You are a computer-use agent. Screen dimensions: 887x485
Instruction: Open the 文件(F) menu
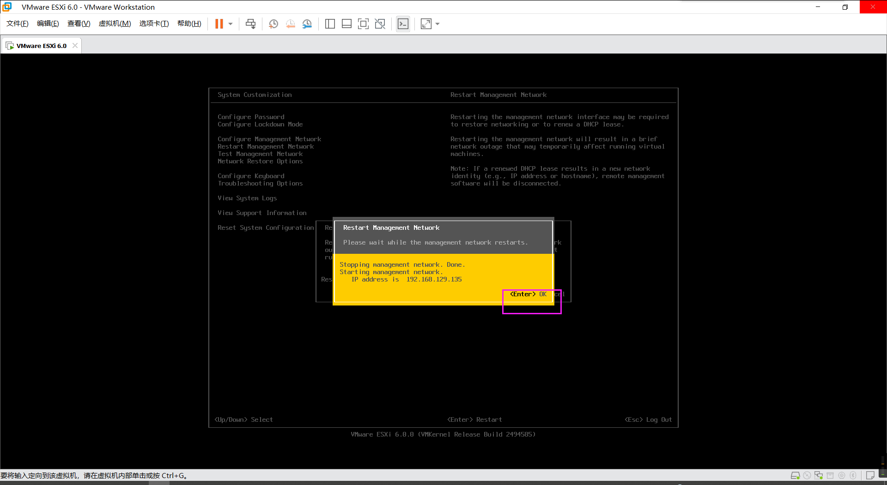18,24
